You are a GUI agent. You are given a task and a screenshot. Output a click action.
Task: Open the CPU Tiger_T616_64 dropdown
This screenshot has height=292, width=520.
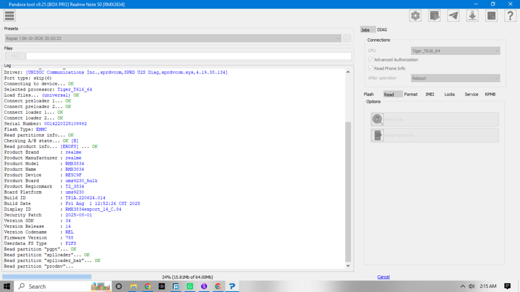(x=456, y=51)
